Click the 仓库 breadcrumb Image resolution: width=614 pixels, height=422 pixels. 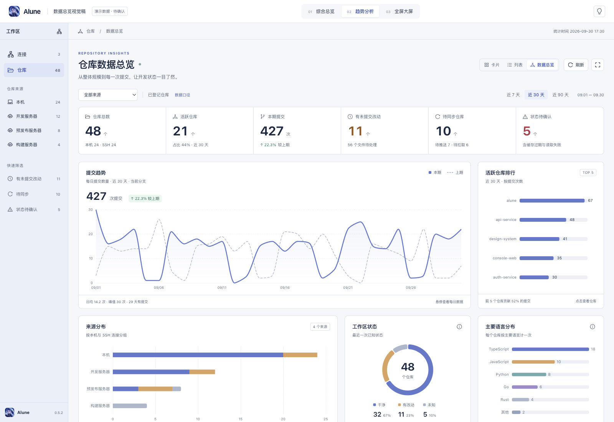pyautogui.click(x=91, y=31)
